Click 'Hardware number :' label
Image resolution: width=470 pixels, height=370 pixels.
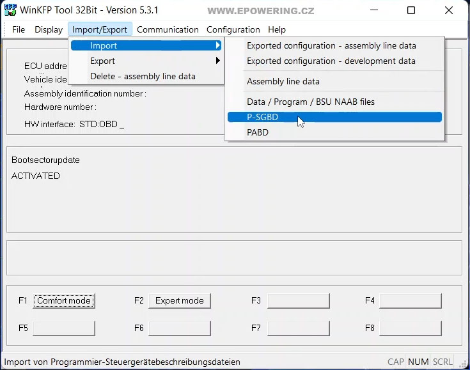click(60, 107)
